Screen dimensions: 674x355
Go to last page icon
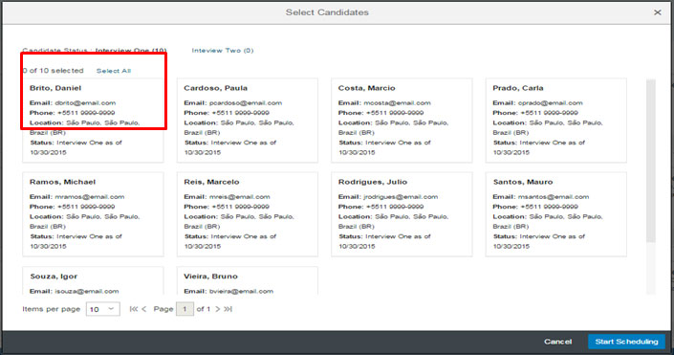(228, 309)
